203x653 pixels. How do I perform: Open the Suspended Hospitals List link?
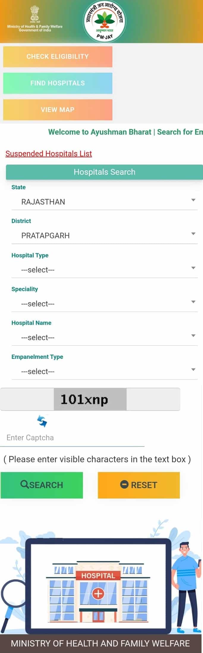pyautogui.click(x=48, y=154)
